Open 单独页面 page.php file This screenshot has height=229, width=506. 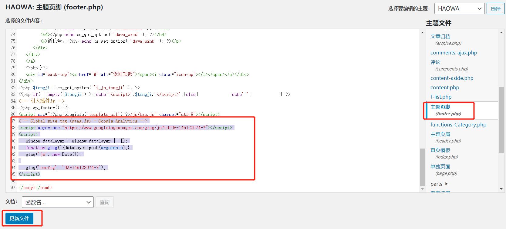[x=444, y=170]
